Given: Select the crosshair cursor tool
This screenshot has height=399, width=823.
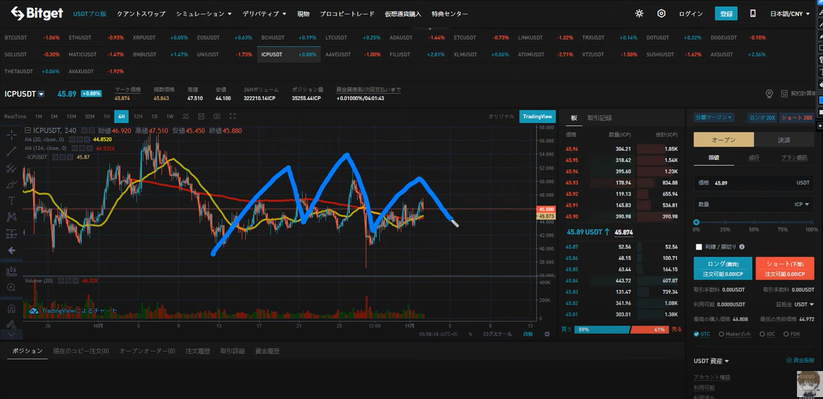Looking at the screenshot, I should click(12, 135).
